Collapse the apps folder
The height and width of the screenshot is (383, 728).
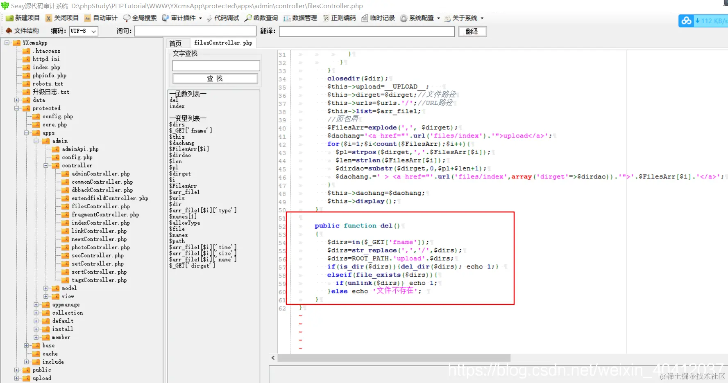(27, 133)
